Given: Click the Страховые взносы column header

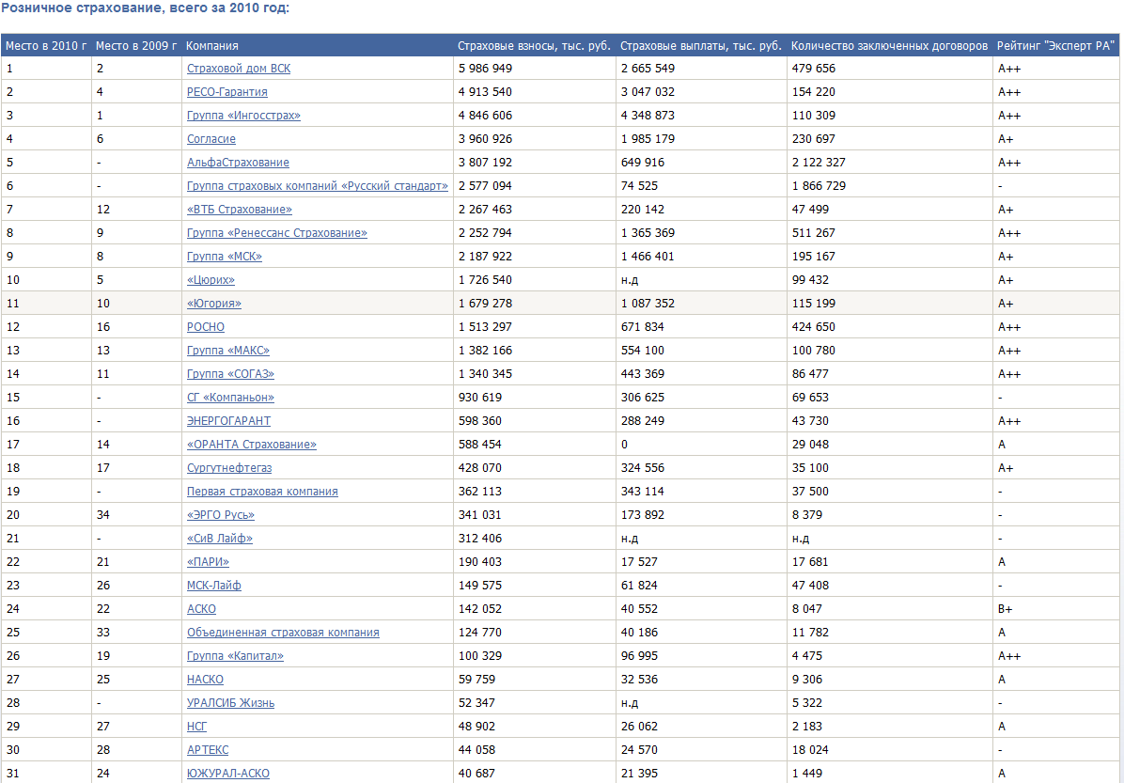Looking at the screenshot, I should point(534,45).
